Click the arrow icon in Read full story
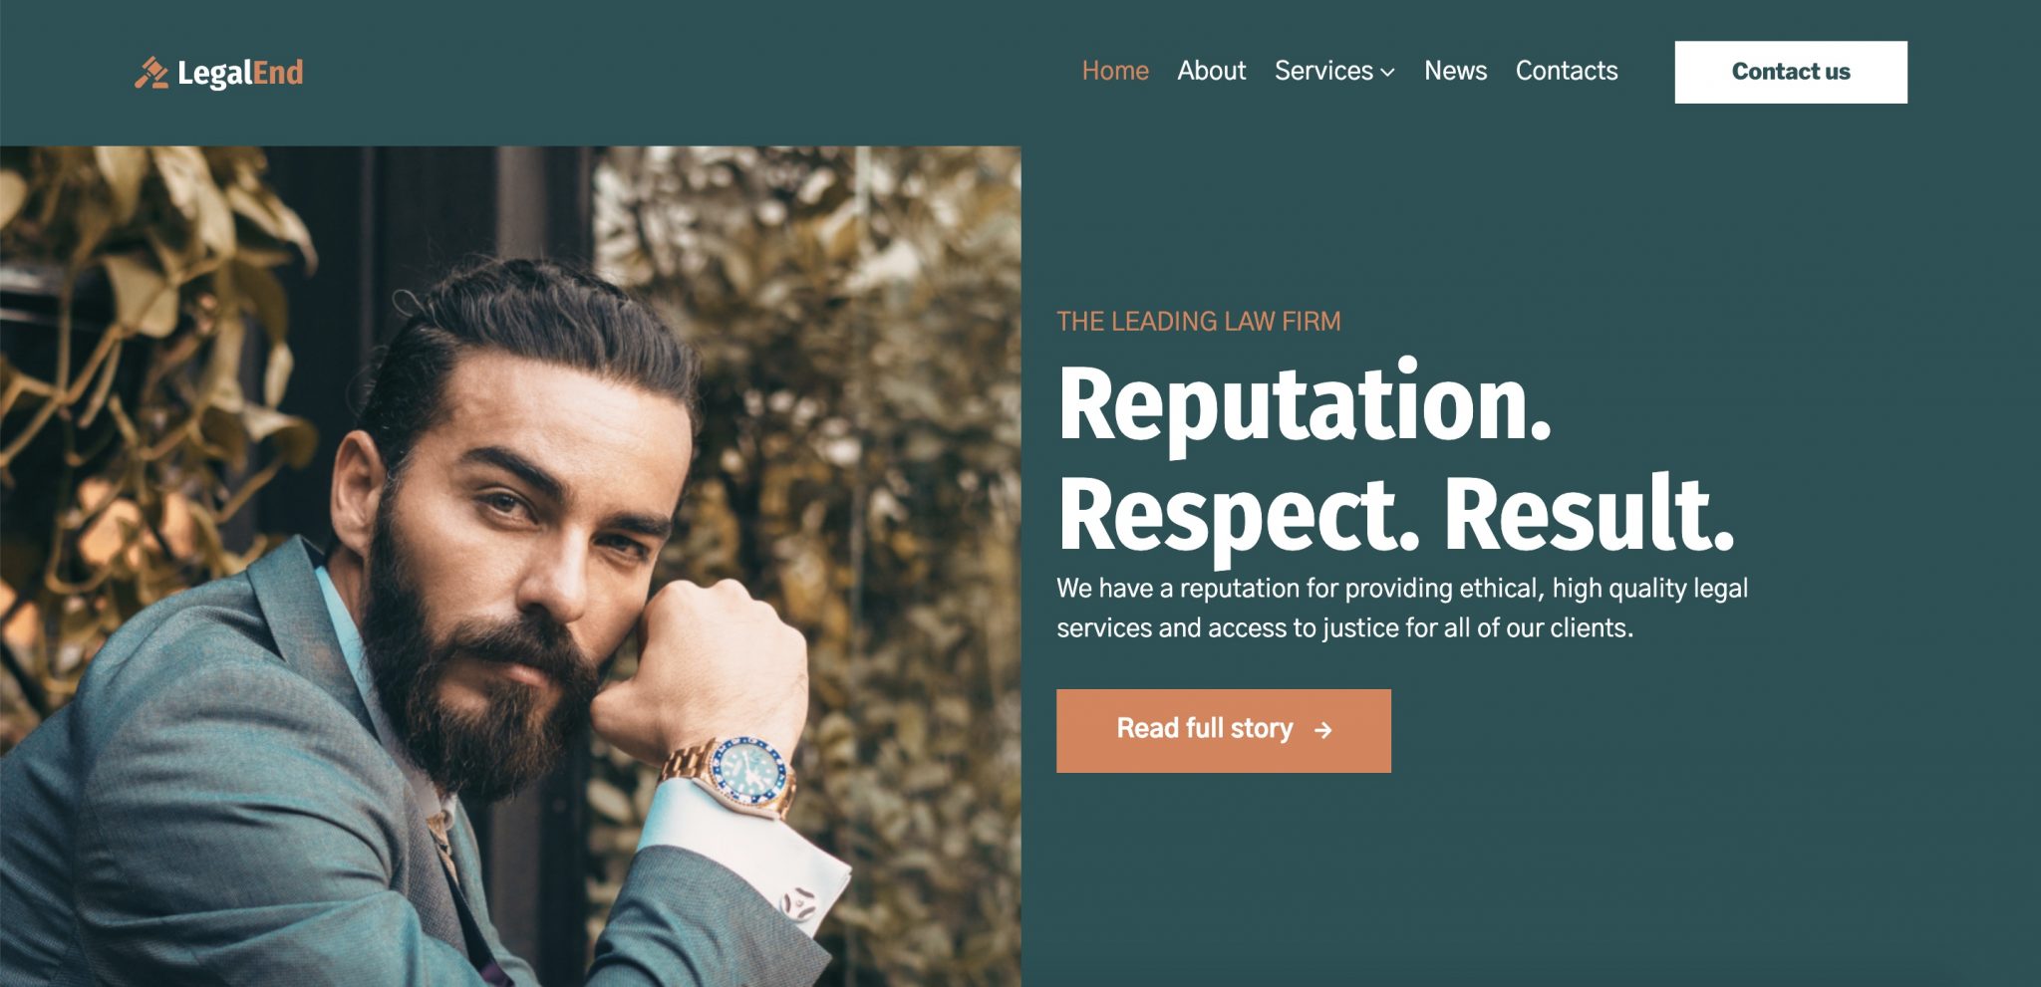 click(x=1322, y=730)
